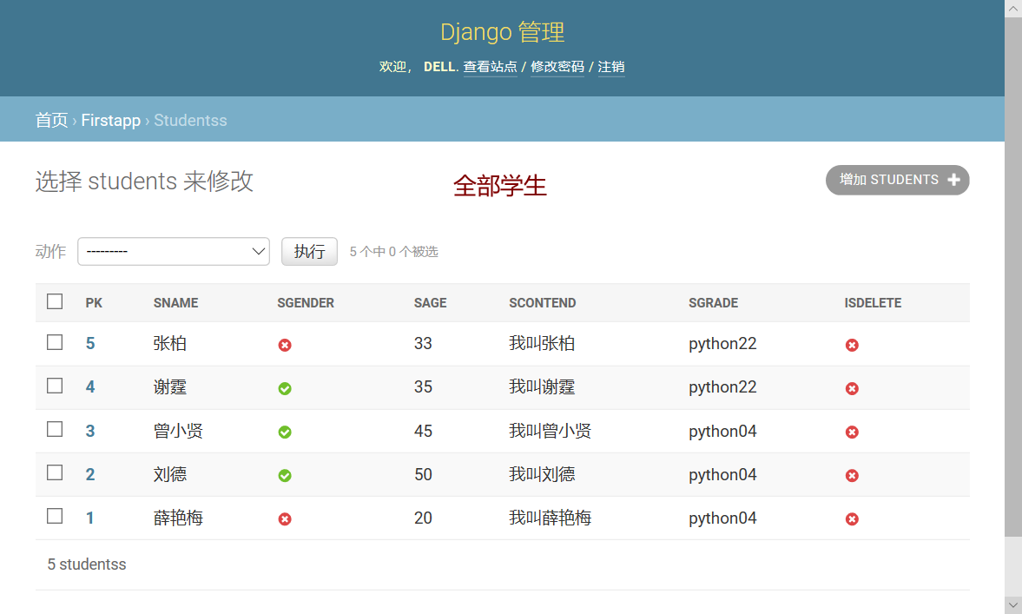Image resolution: width=1022 pixels, height=614 pixels.
Task: Open the 查看站点 link
Action: [x=490, y=67]
